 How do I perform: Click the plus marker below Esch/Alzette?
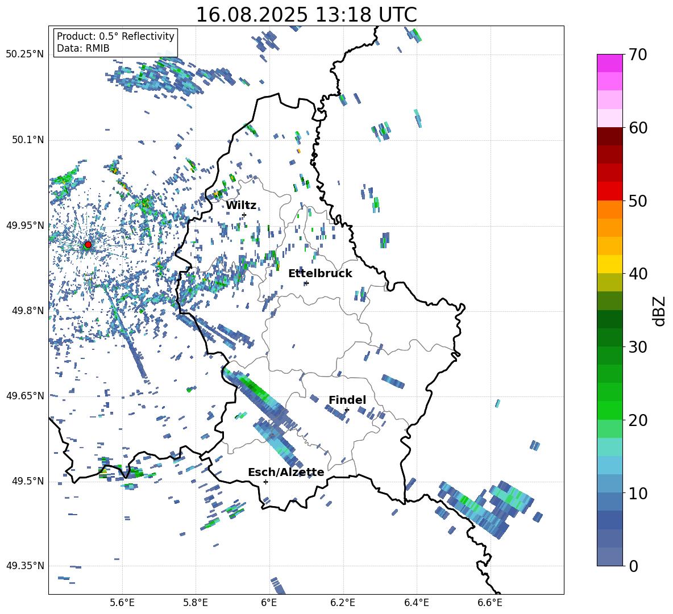pyautogui.click(x=265, y=482)
